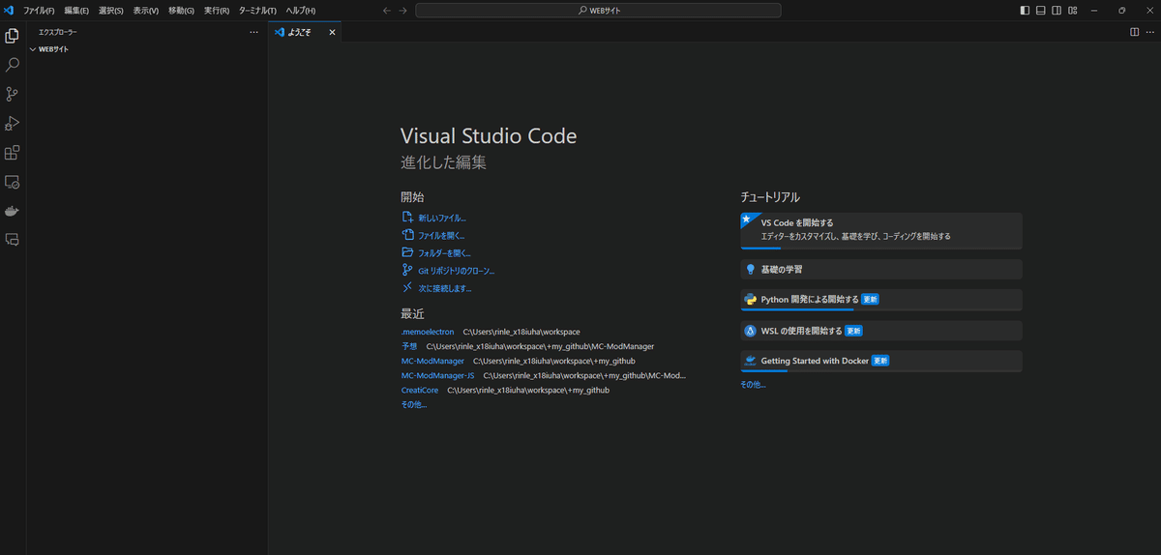Open the 編集(E) menu
Image resolution: width=1161 pixels, height=555 pixels.
click(76, 10)
